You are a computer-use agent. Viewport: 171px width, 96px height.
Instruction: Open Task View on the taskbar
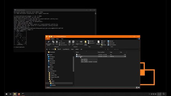[x=10, y=94]
